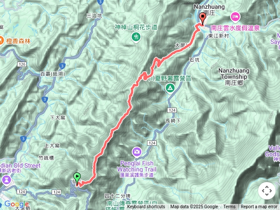The image size is (280, 210).
Task: Click the orange pin for 橙香森林
Action: coord(0,41)
